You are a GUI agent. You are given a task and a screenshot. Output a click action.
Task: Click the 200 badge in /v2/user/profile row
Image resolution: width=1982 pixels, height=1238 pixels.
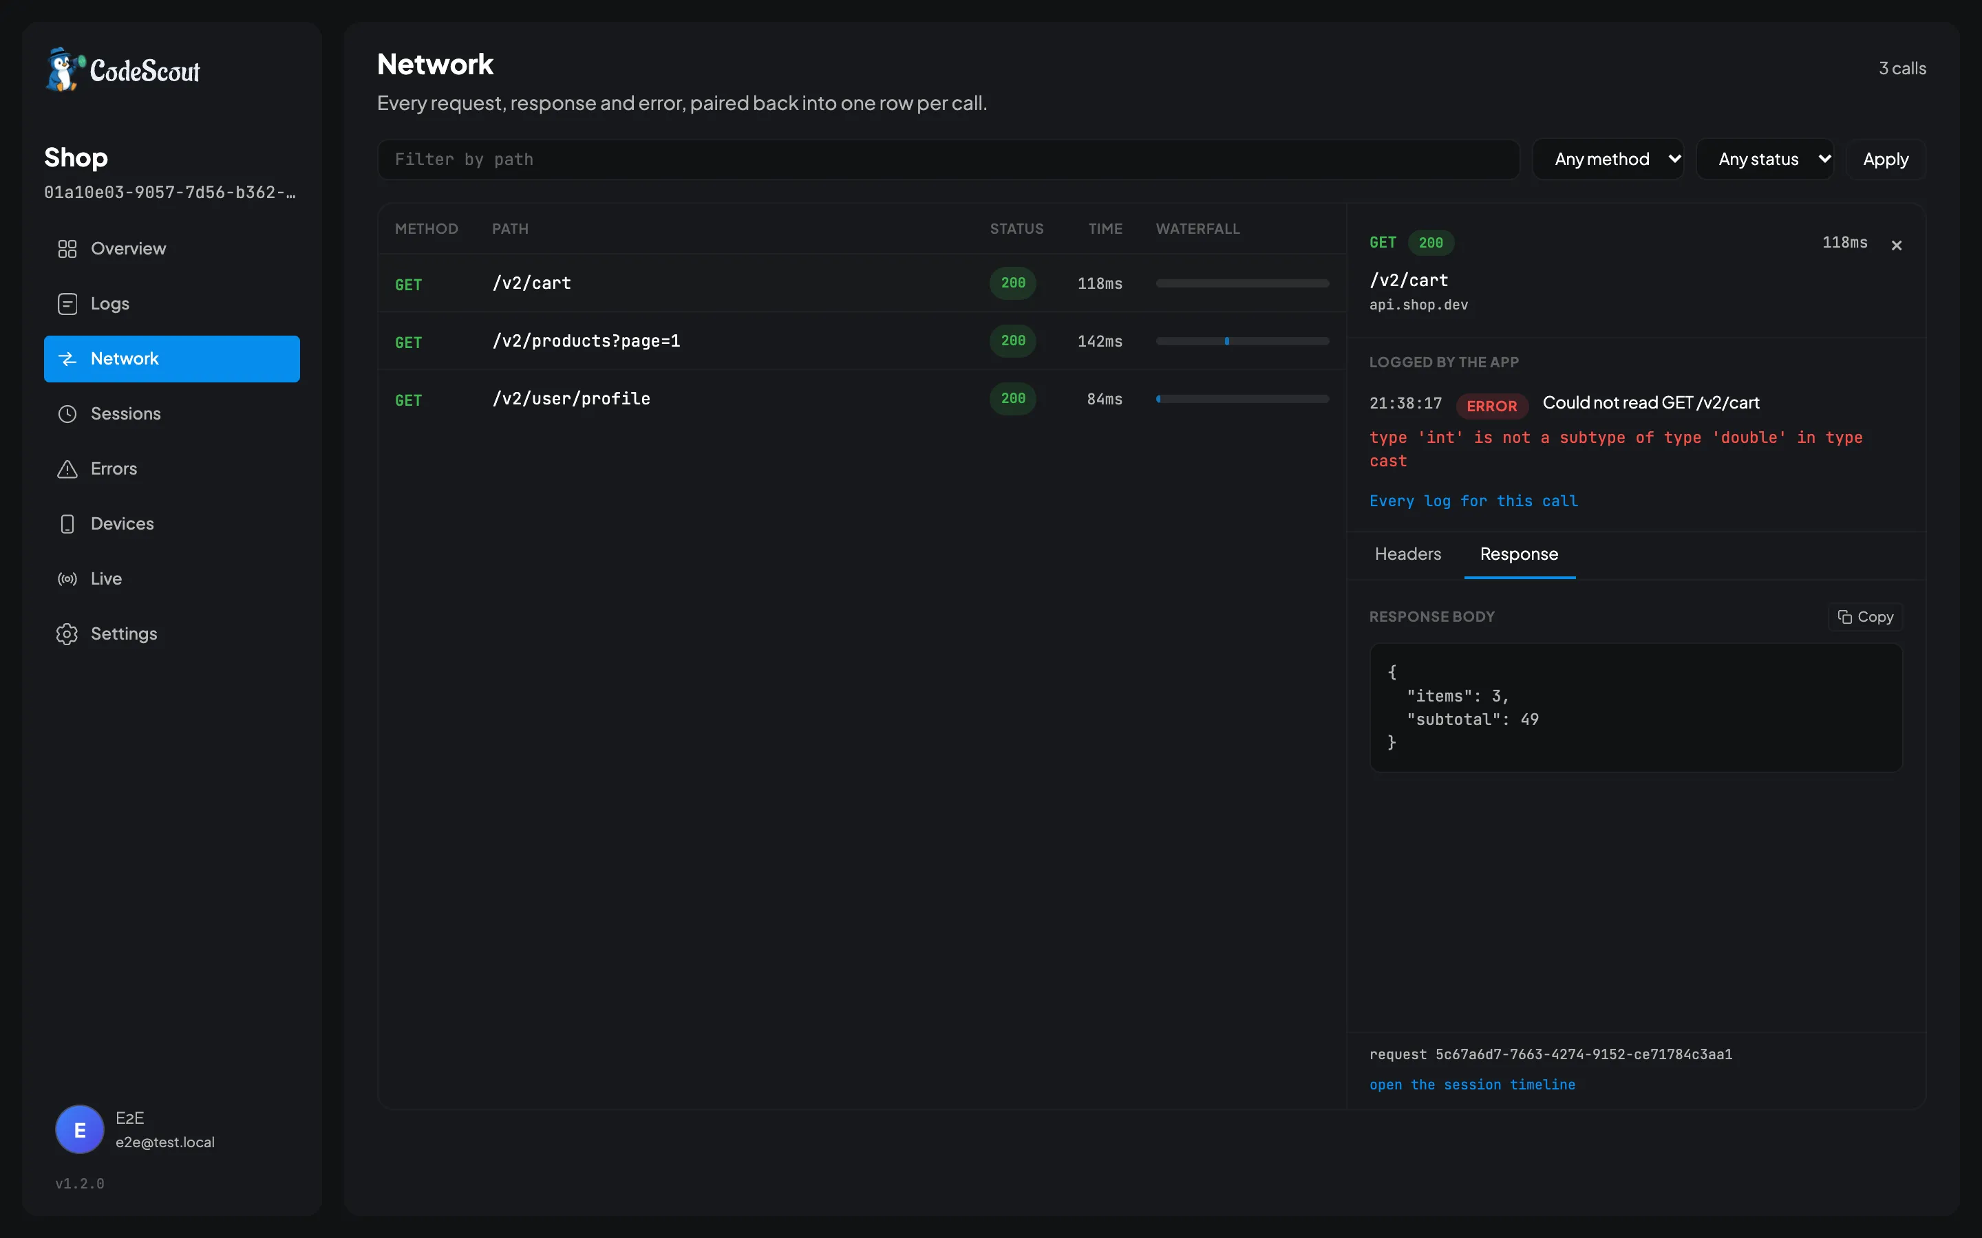(x=1013, y=399)
